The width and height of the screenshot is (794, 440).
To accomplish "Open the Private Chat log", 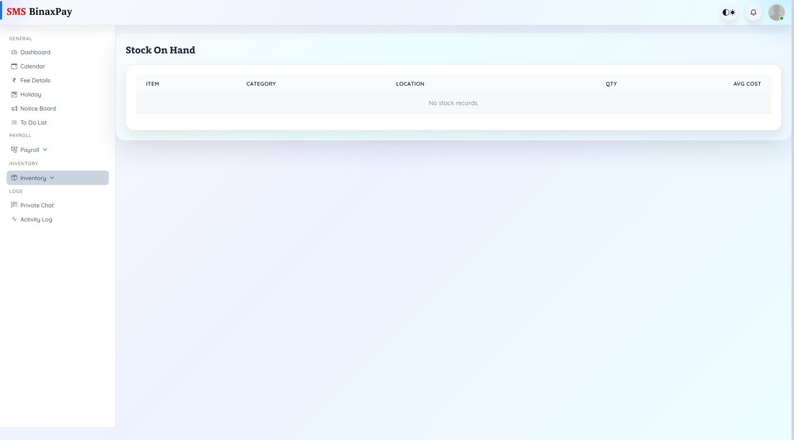I will pyautogui.click(x=37, y=205).
